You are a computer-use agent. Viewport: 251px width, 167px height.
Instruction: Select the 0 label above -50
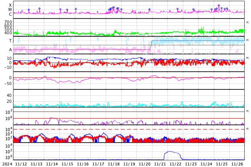point(11,78)
